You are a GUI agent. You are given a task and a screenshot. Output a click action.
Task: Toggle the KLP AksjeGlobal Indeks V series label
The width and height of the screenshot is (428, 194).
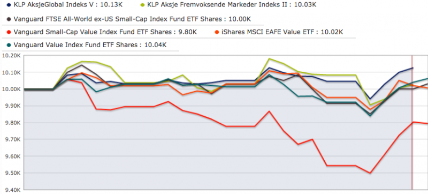66,5
